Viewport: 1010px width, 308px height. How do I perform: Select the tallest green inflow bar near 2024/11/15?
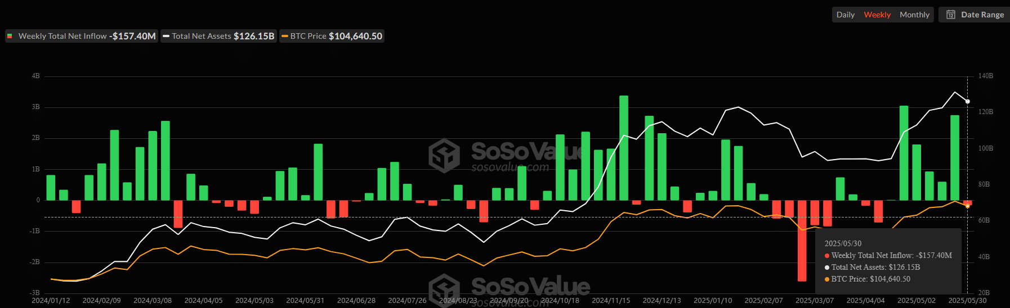(624, 148)
